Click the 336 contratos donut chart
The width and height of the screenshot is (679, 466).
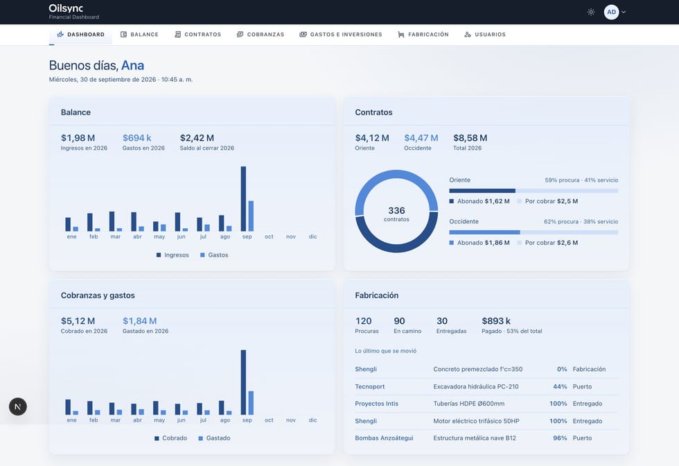[x=396, y=211]
